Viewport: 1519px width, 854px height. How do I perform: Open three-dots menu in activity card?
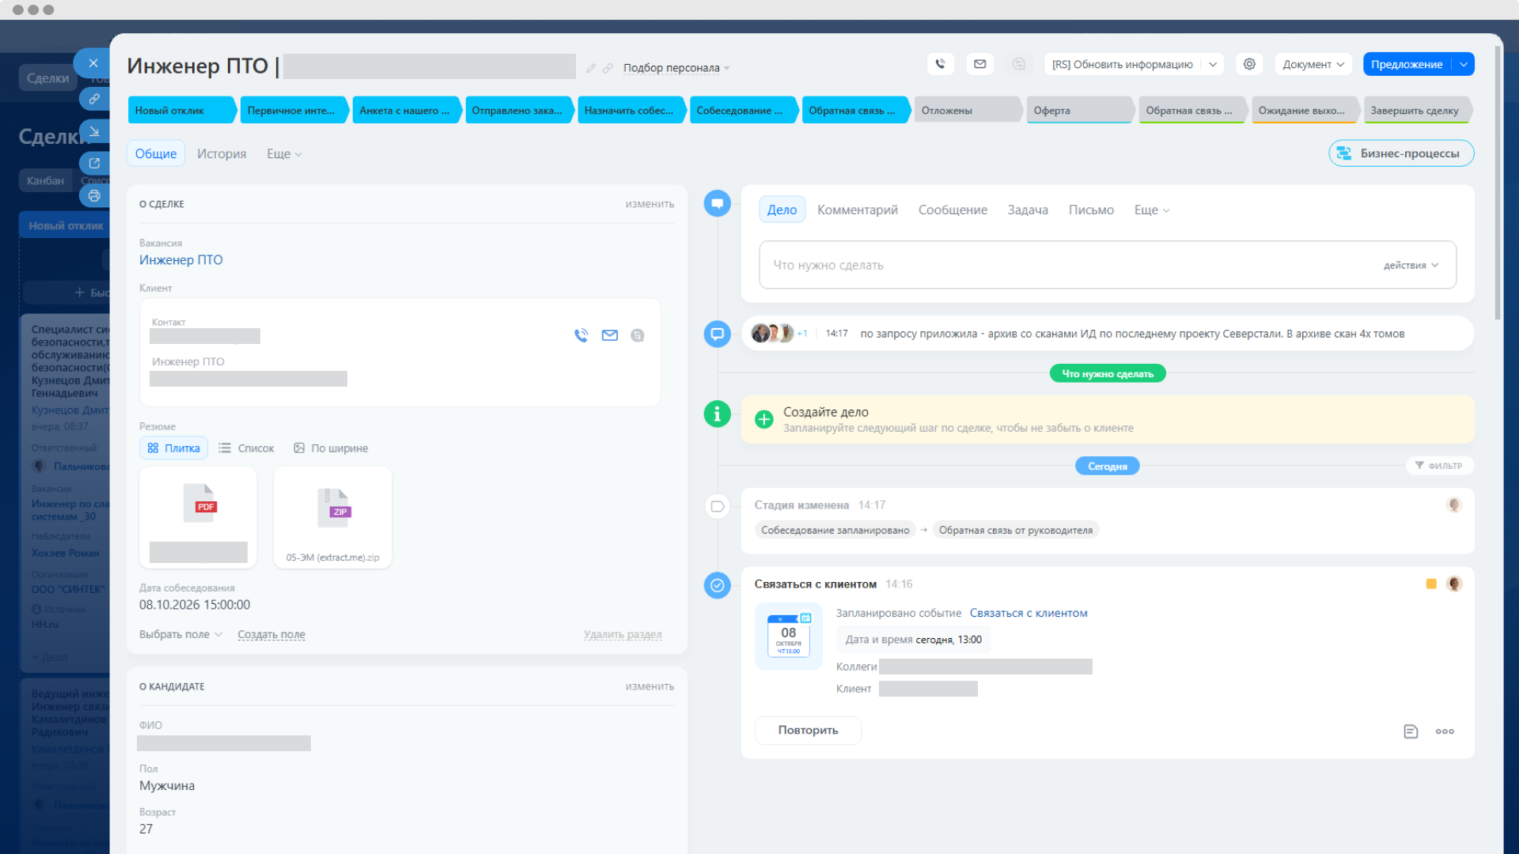1445,731
